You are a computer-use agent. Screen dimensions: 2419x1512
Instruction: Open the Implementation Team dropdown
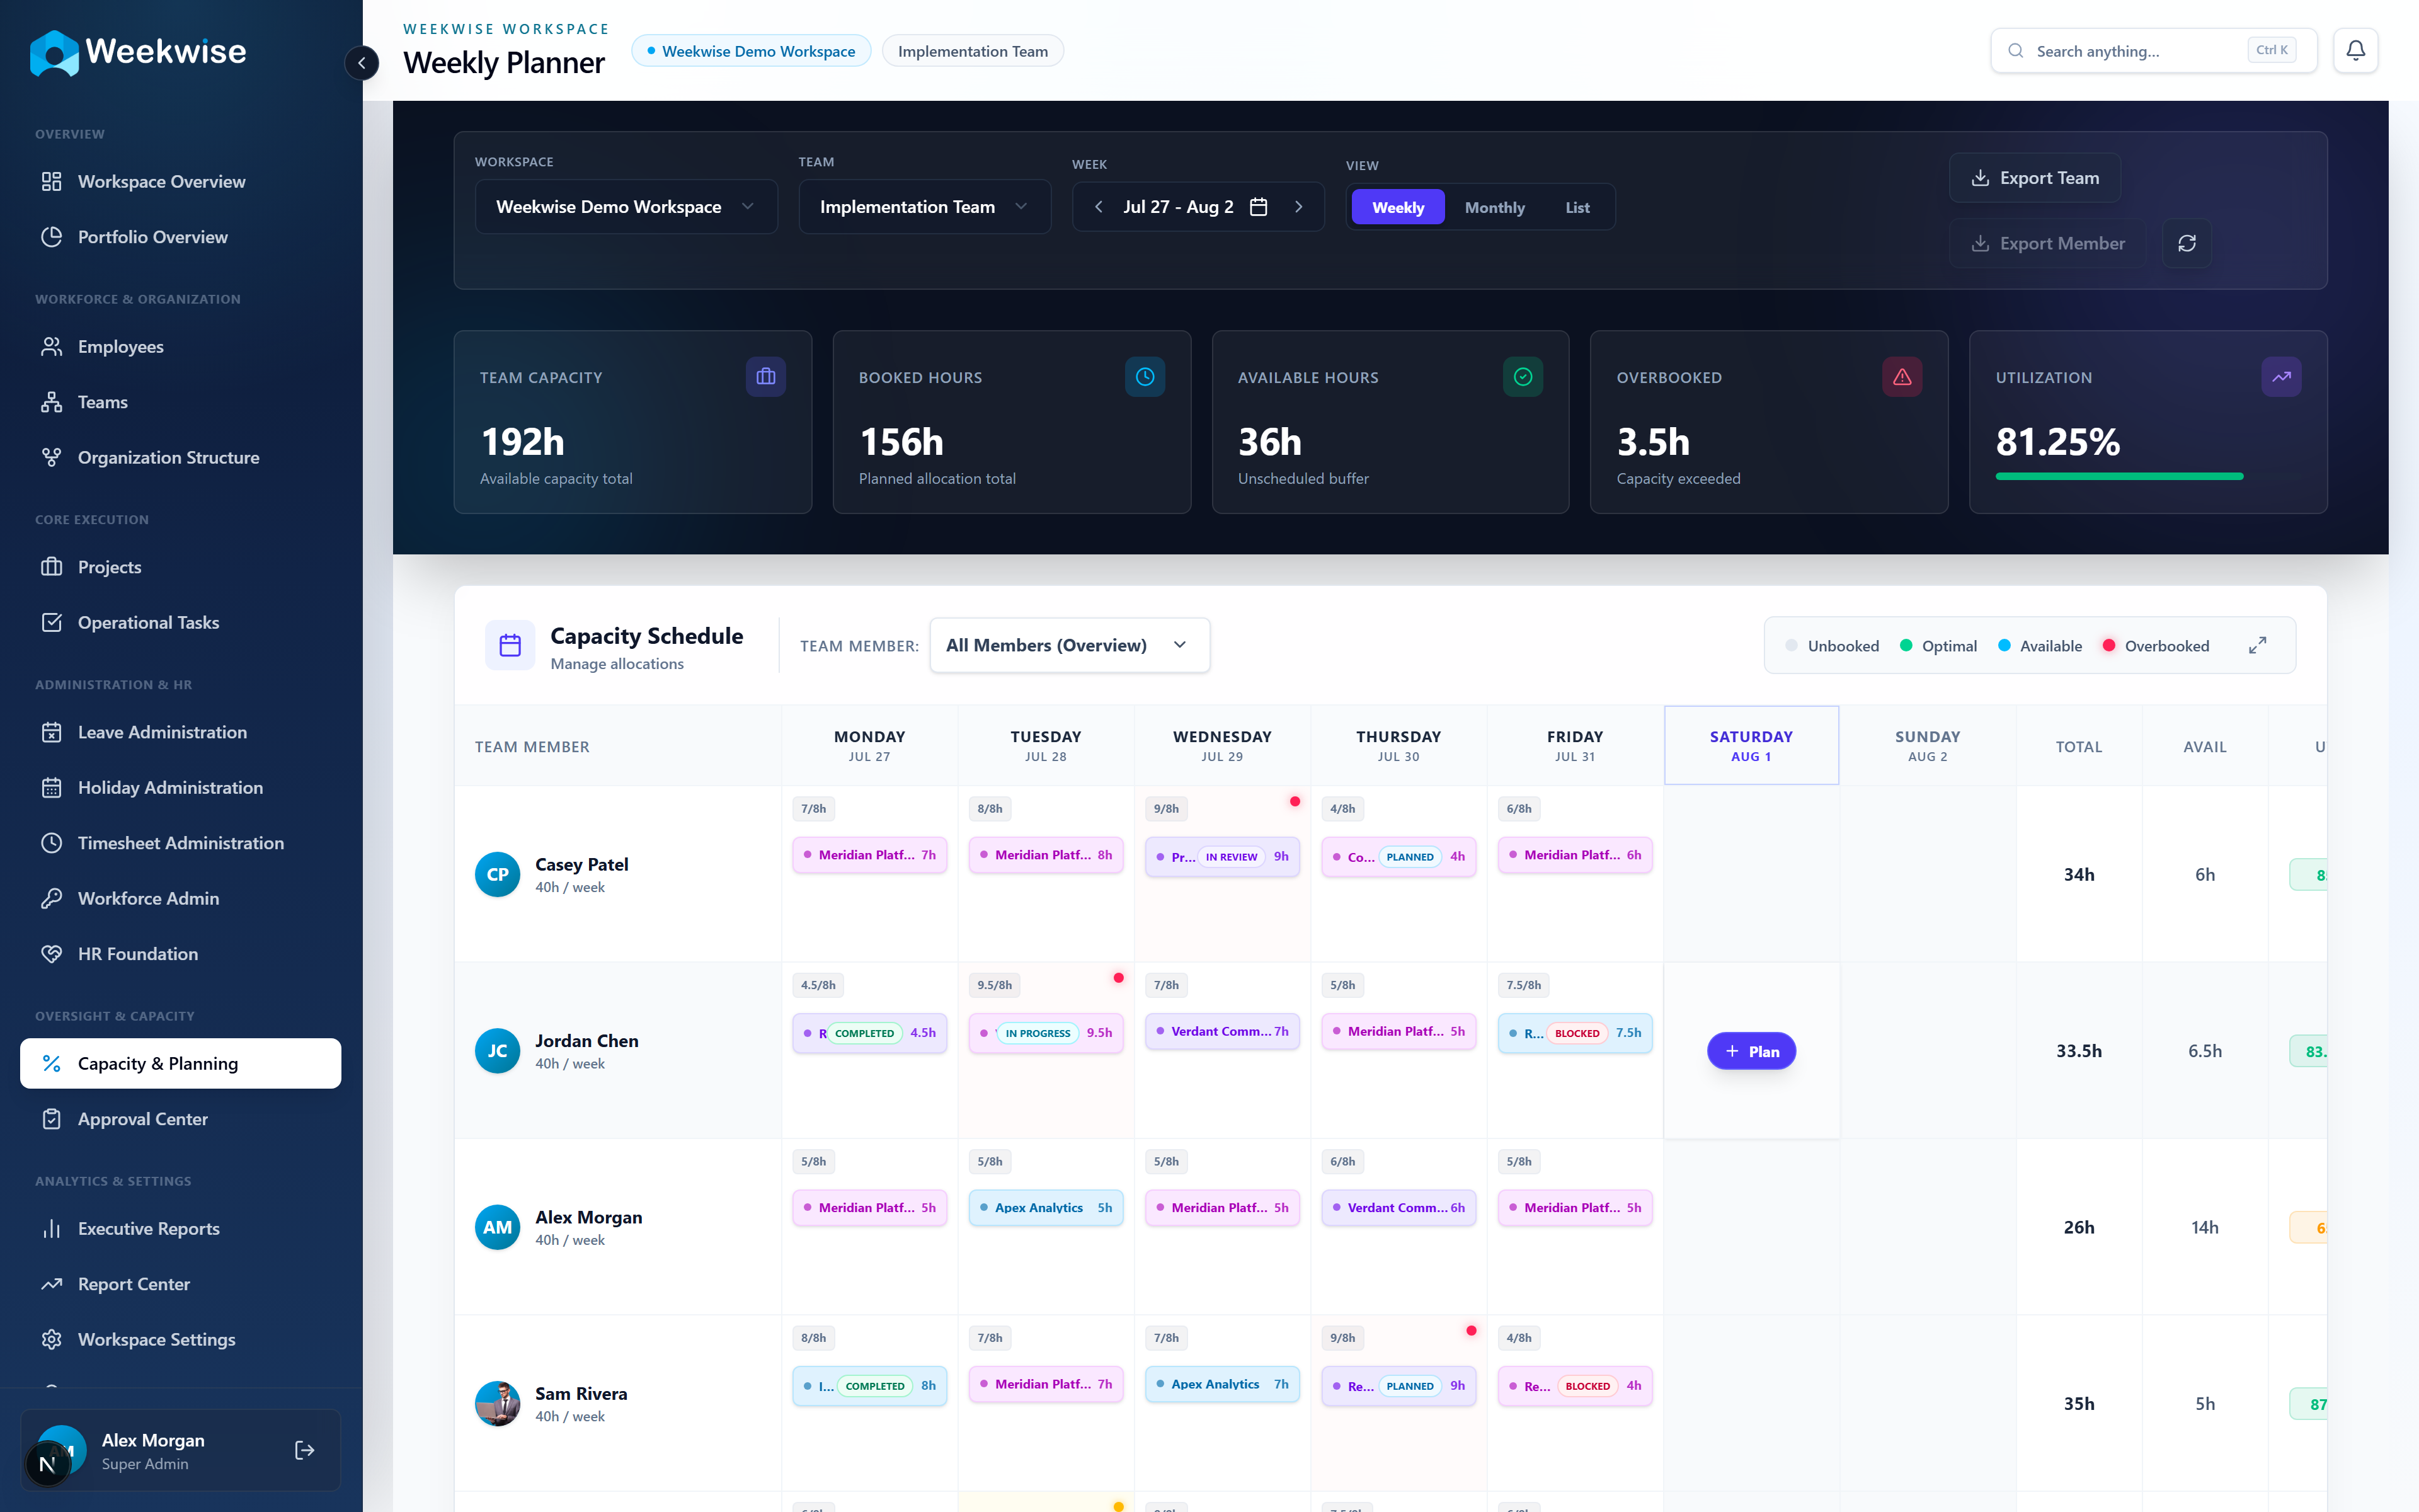click(x=925, y=207)
